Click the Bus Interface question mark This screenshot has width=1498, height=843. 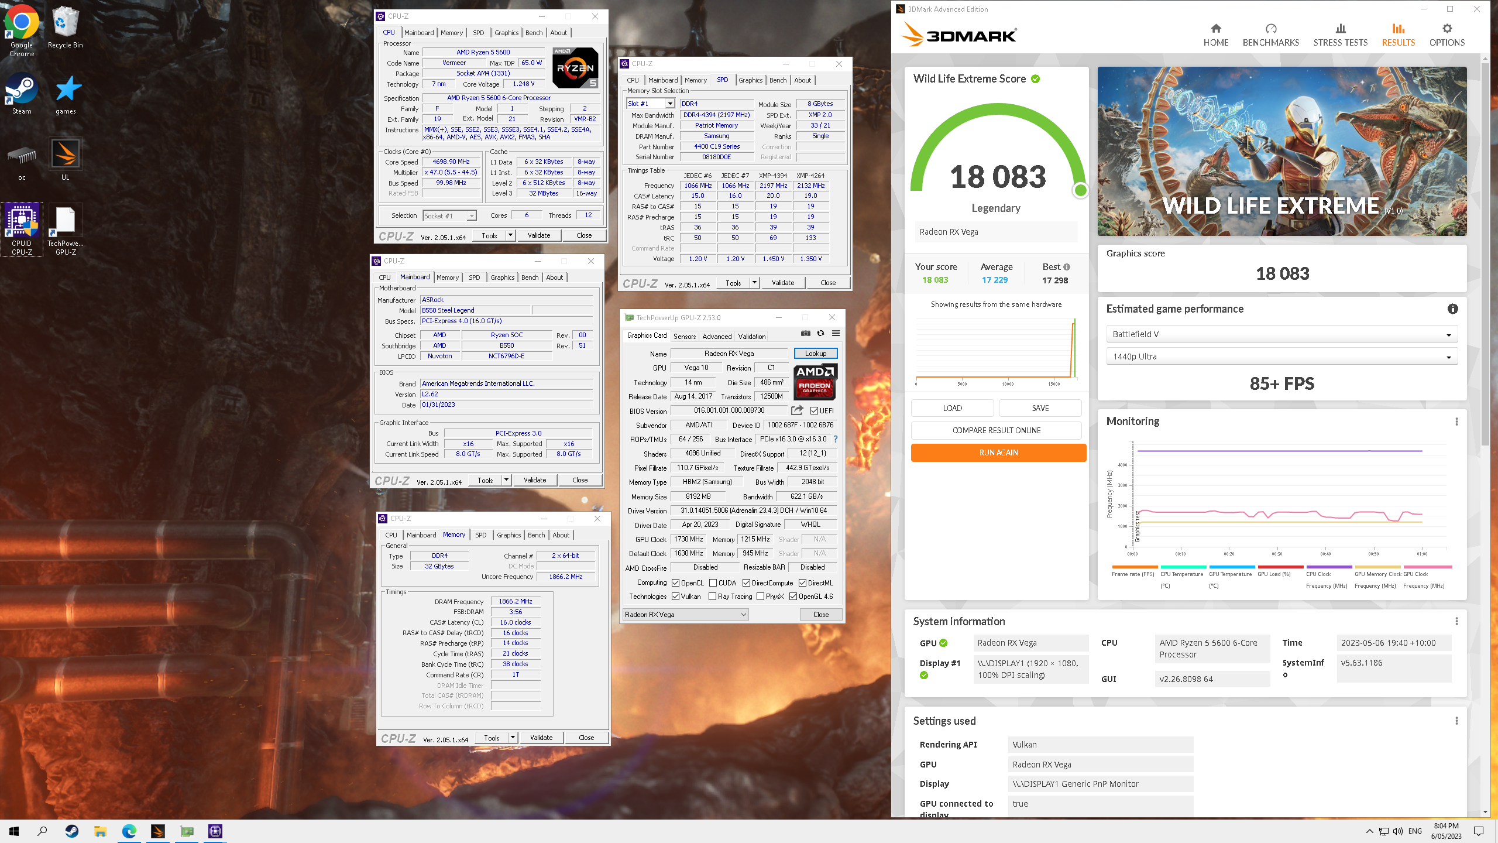pyautogui.click(x=835, y=439)
